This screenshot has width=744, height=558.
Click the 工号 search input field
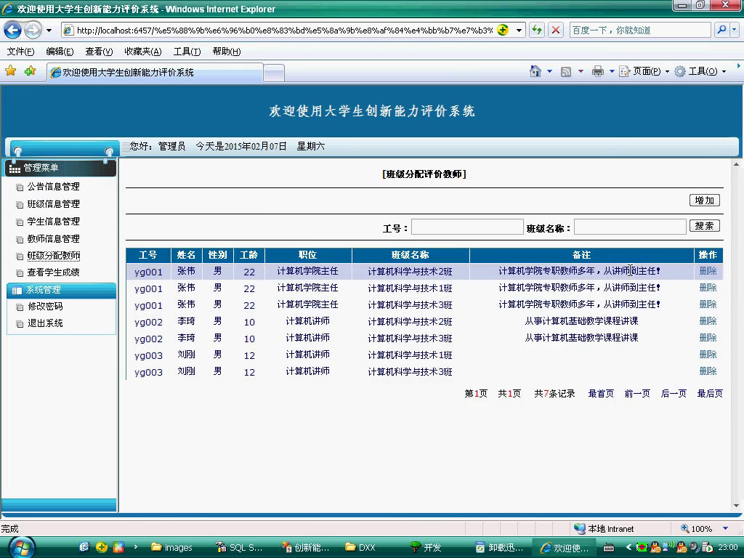point(467,227)
